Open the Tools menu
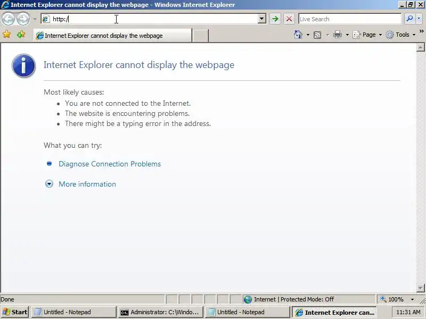Screen dimensions: 426x319 (401, 35)
